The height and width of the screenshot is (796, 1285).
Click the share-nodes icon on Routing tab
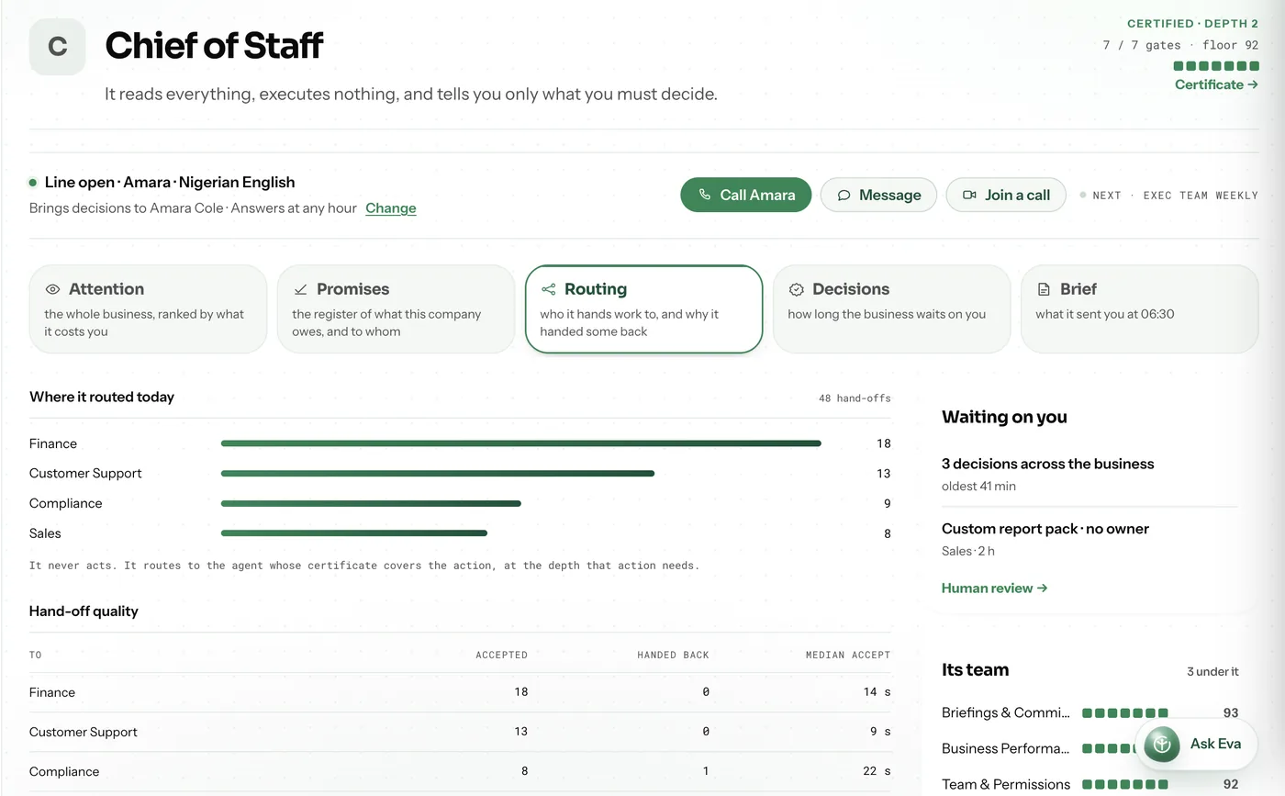tap(549, 289)
